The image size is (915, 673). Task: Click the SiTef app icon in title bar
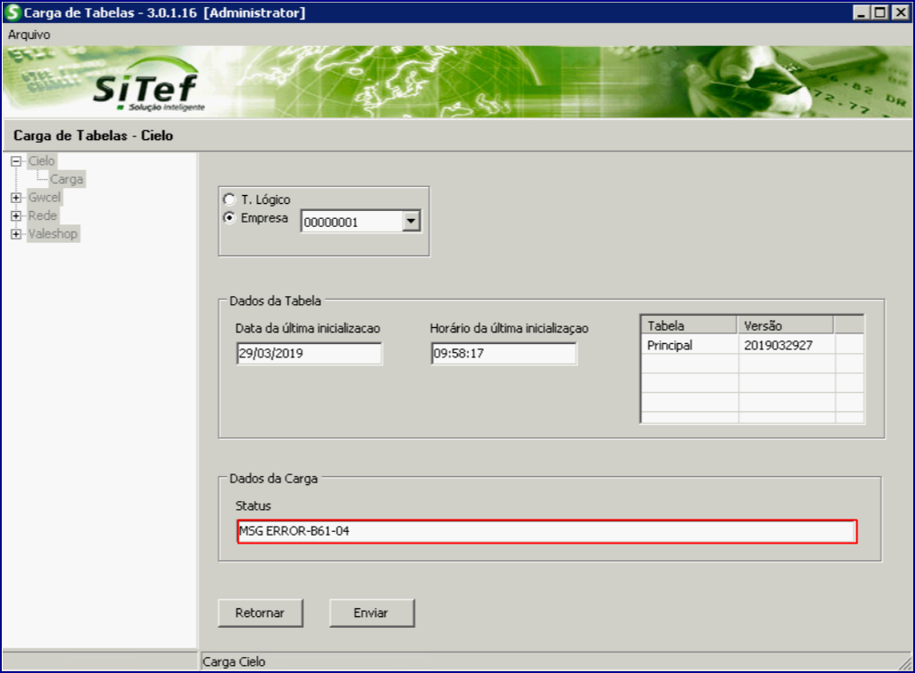12,12
